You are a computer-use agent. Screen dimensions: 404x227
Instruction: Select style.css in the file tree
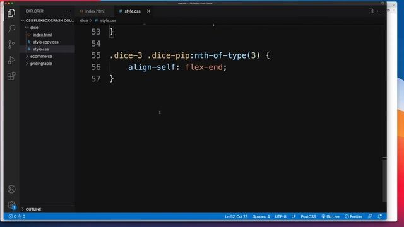[48, 49]
